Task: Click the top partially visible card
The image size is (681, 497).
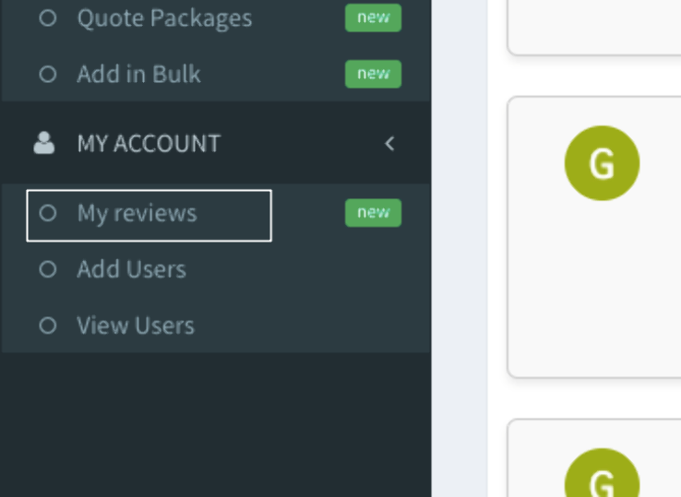Action: pos(594,28)
